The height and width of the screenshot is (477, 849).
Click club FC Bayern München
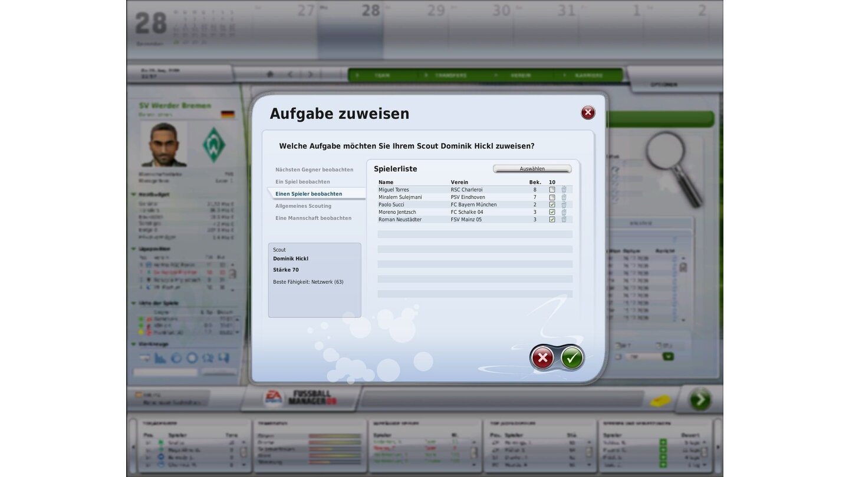coord(473,204)
